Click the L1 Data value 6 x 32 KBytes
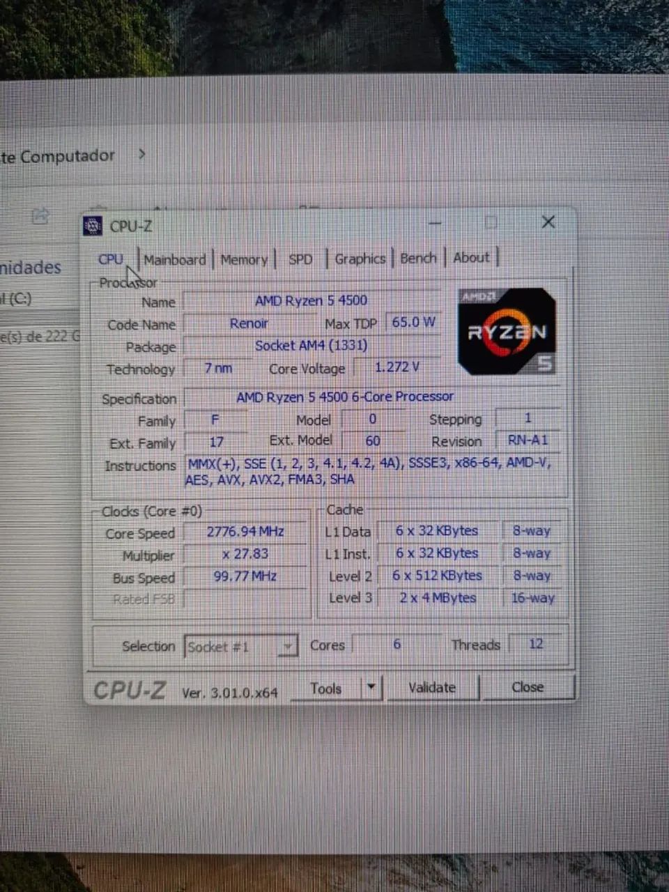669x892 pixels. (x=437, y=531)
